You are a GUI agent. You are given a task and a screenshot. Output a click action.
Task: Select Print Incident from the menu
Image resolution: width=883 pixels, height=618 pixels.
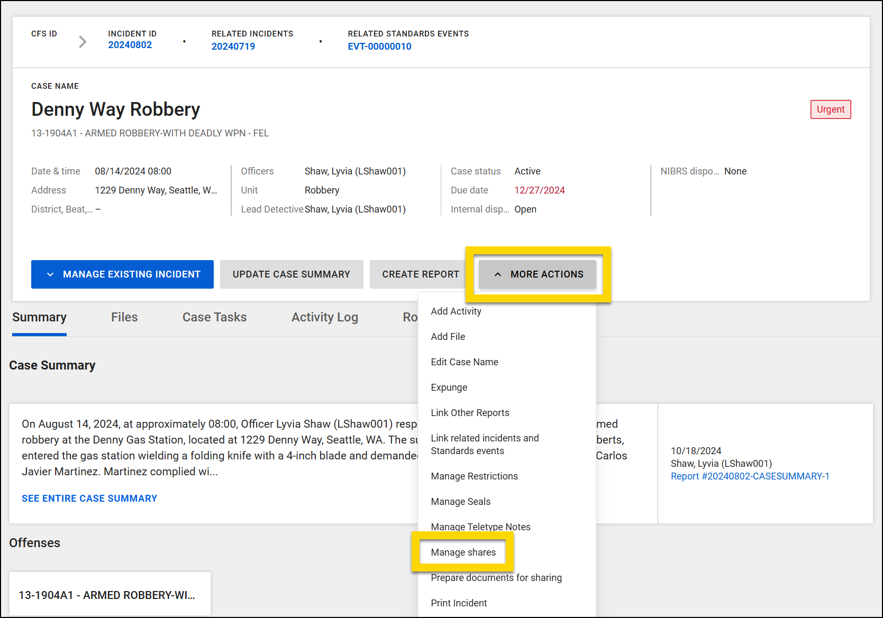point(459,603)
